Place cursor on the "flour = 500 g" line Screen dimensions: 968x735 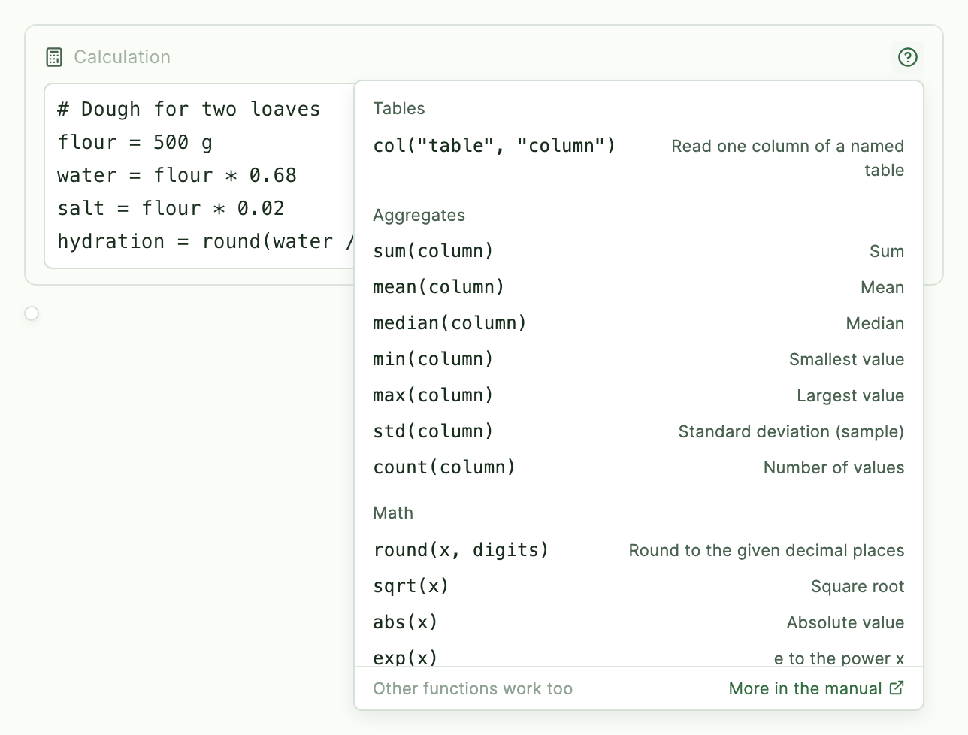(135, 143)
